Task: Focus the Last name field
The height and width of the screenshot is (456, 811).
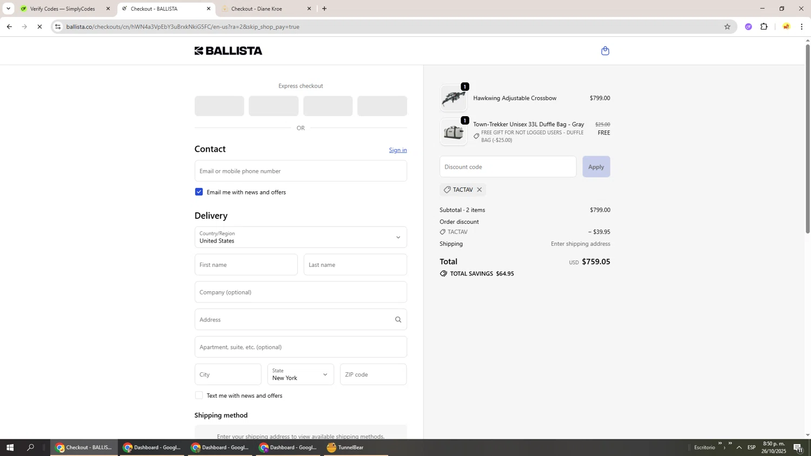Action: pos(355,265)
